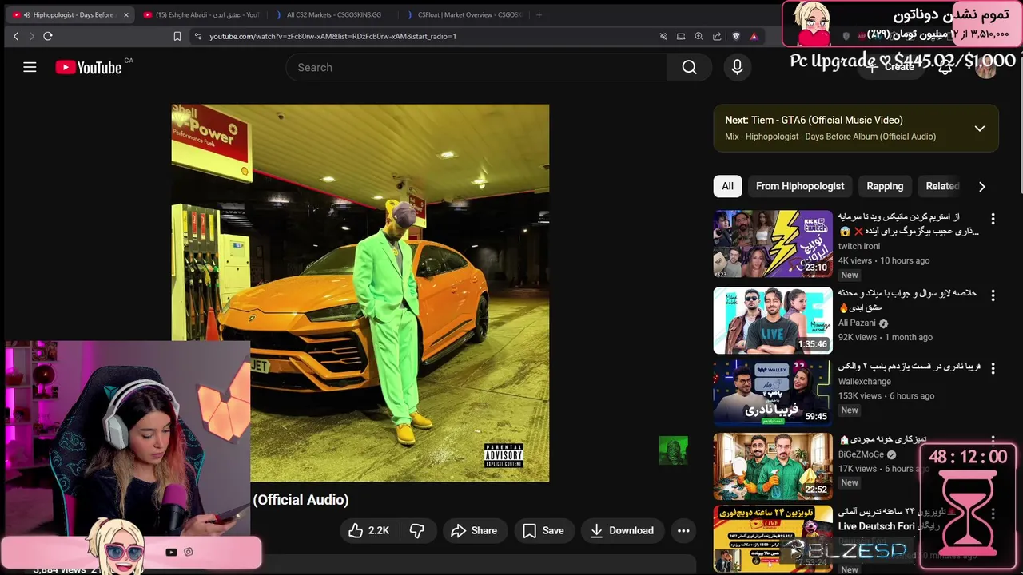
Task: Collapse the Mix playlist panel chevron
Action: pos(979,129)
